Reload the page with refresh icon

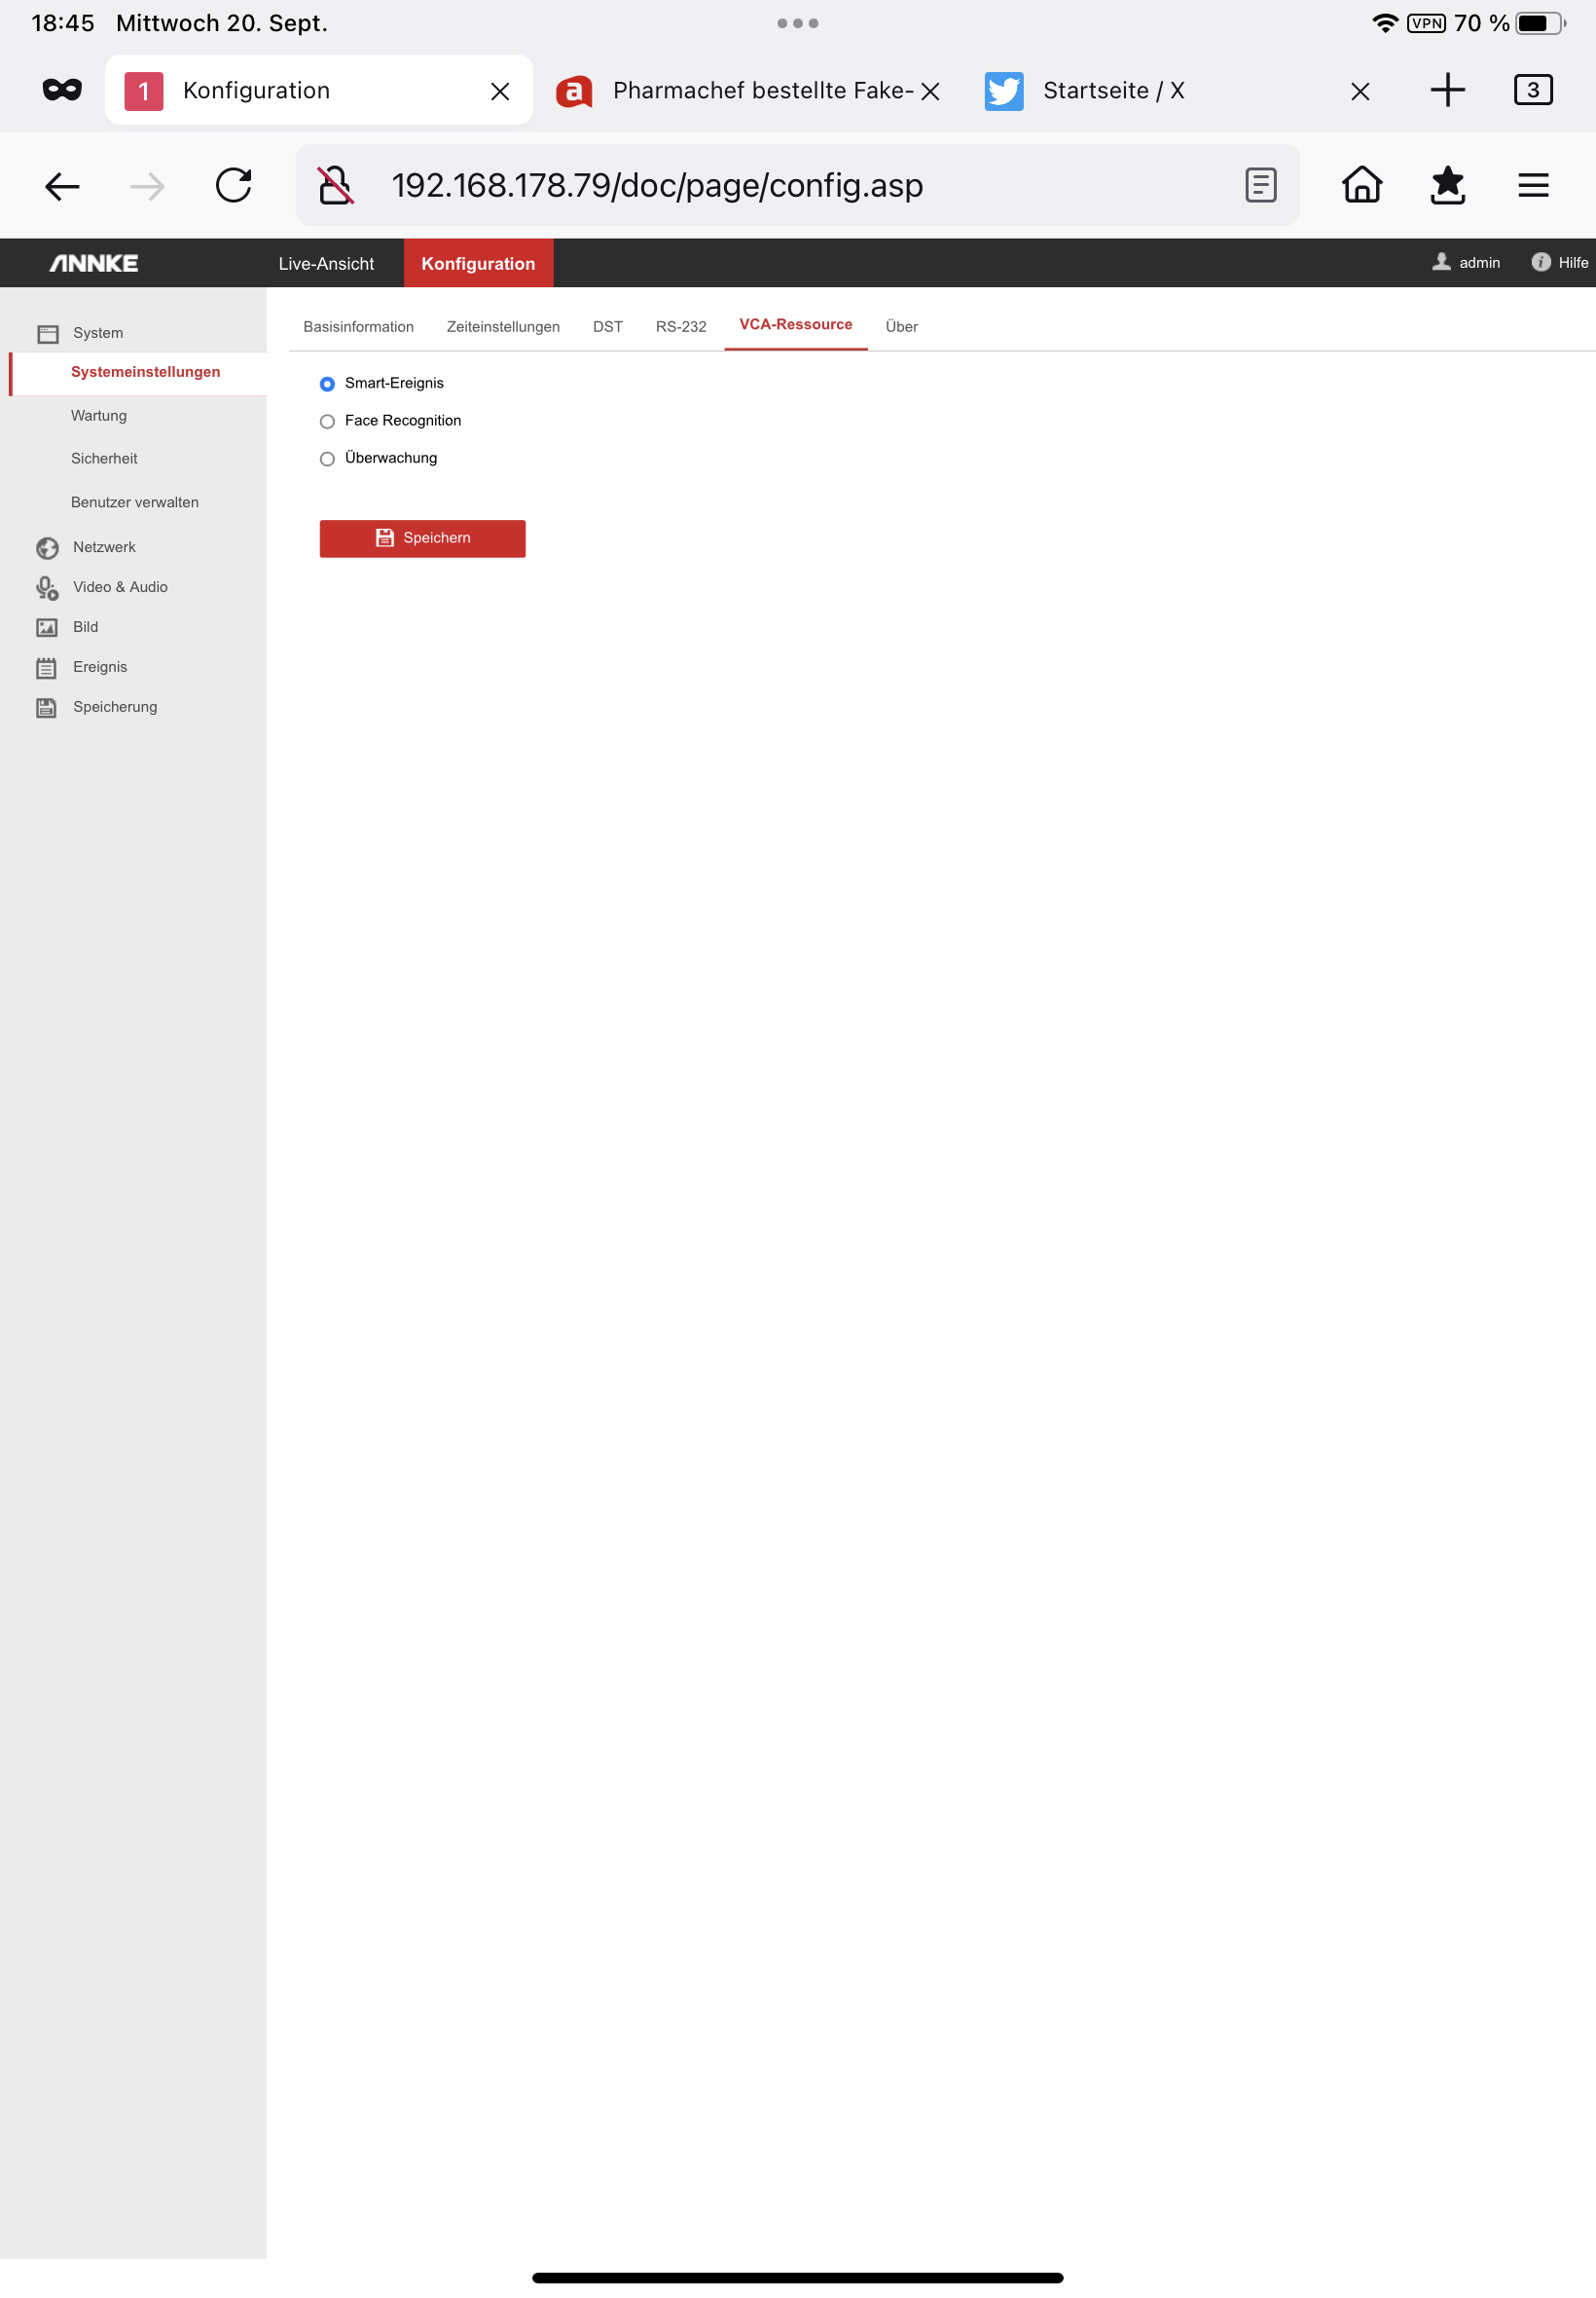click(x=233, y=185)
